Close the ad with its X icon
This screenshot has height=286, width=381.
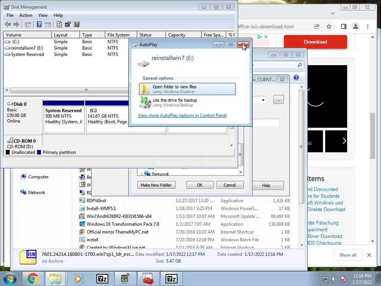click(266, 37)
